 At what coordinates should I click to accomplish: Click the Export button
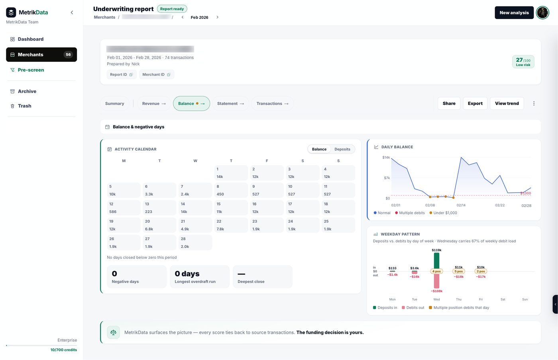pos(475,104)
